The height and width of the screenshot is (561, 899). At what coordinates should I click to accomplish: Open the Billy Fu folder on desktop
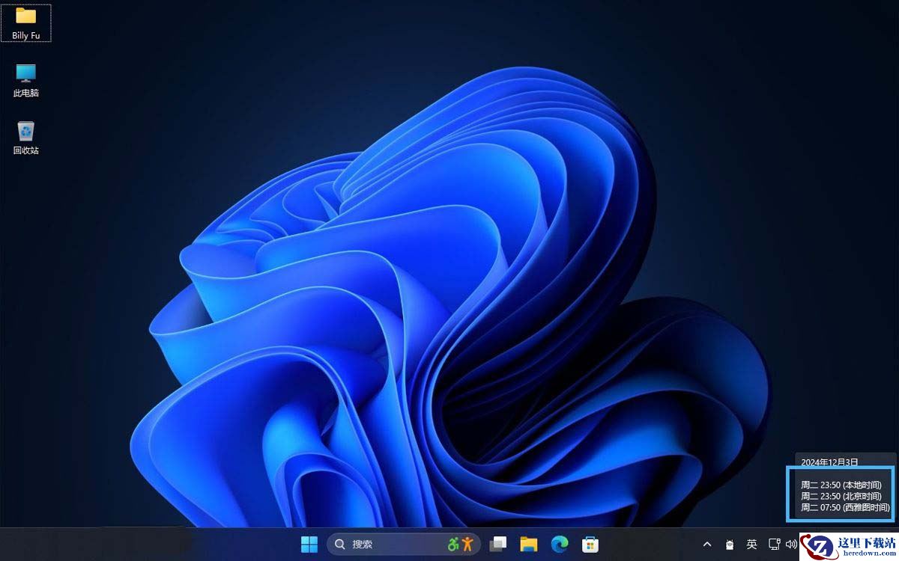click(25, 22)
